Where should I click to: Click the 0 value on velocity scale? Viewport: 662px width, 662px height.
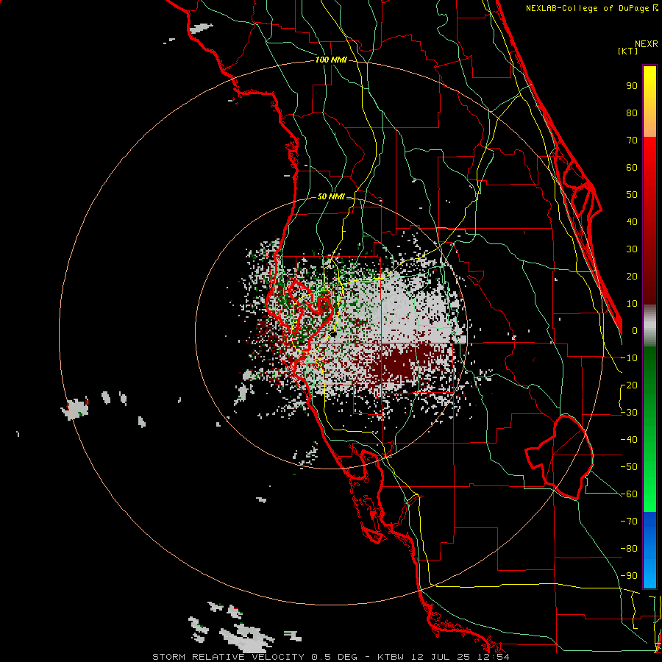(x=635, y=331)
